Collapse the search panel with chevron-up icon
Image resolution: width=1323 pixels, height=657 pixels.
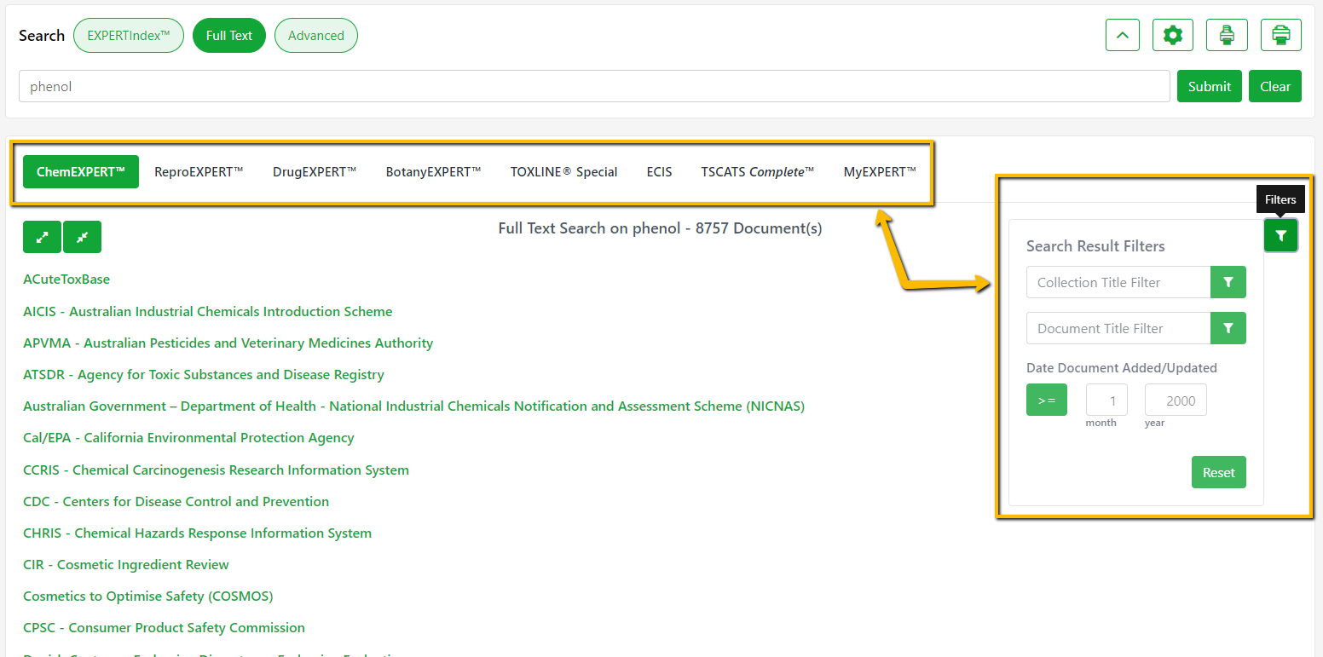pos(1122,35)
